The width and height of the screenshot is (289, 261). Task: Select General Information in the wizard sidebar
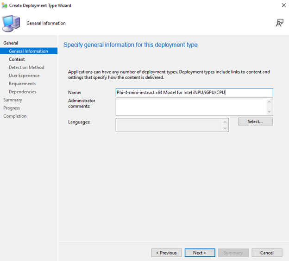pyautogui.click(x=29, y=51)
